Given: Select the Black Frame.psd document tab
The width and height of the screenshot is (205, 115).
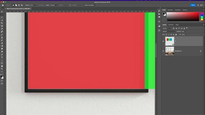Looking at the screenshot, I should coord(19,9).
